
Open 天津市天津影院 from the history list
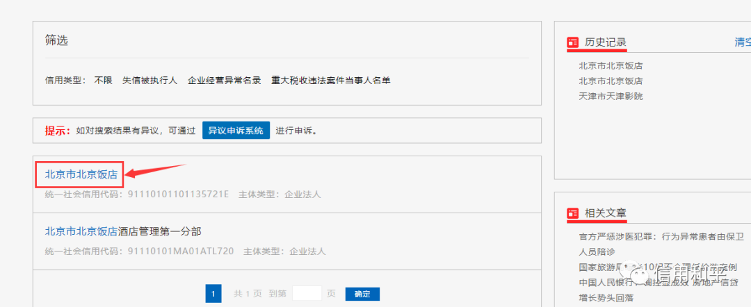tap(611, 96)
